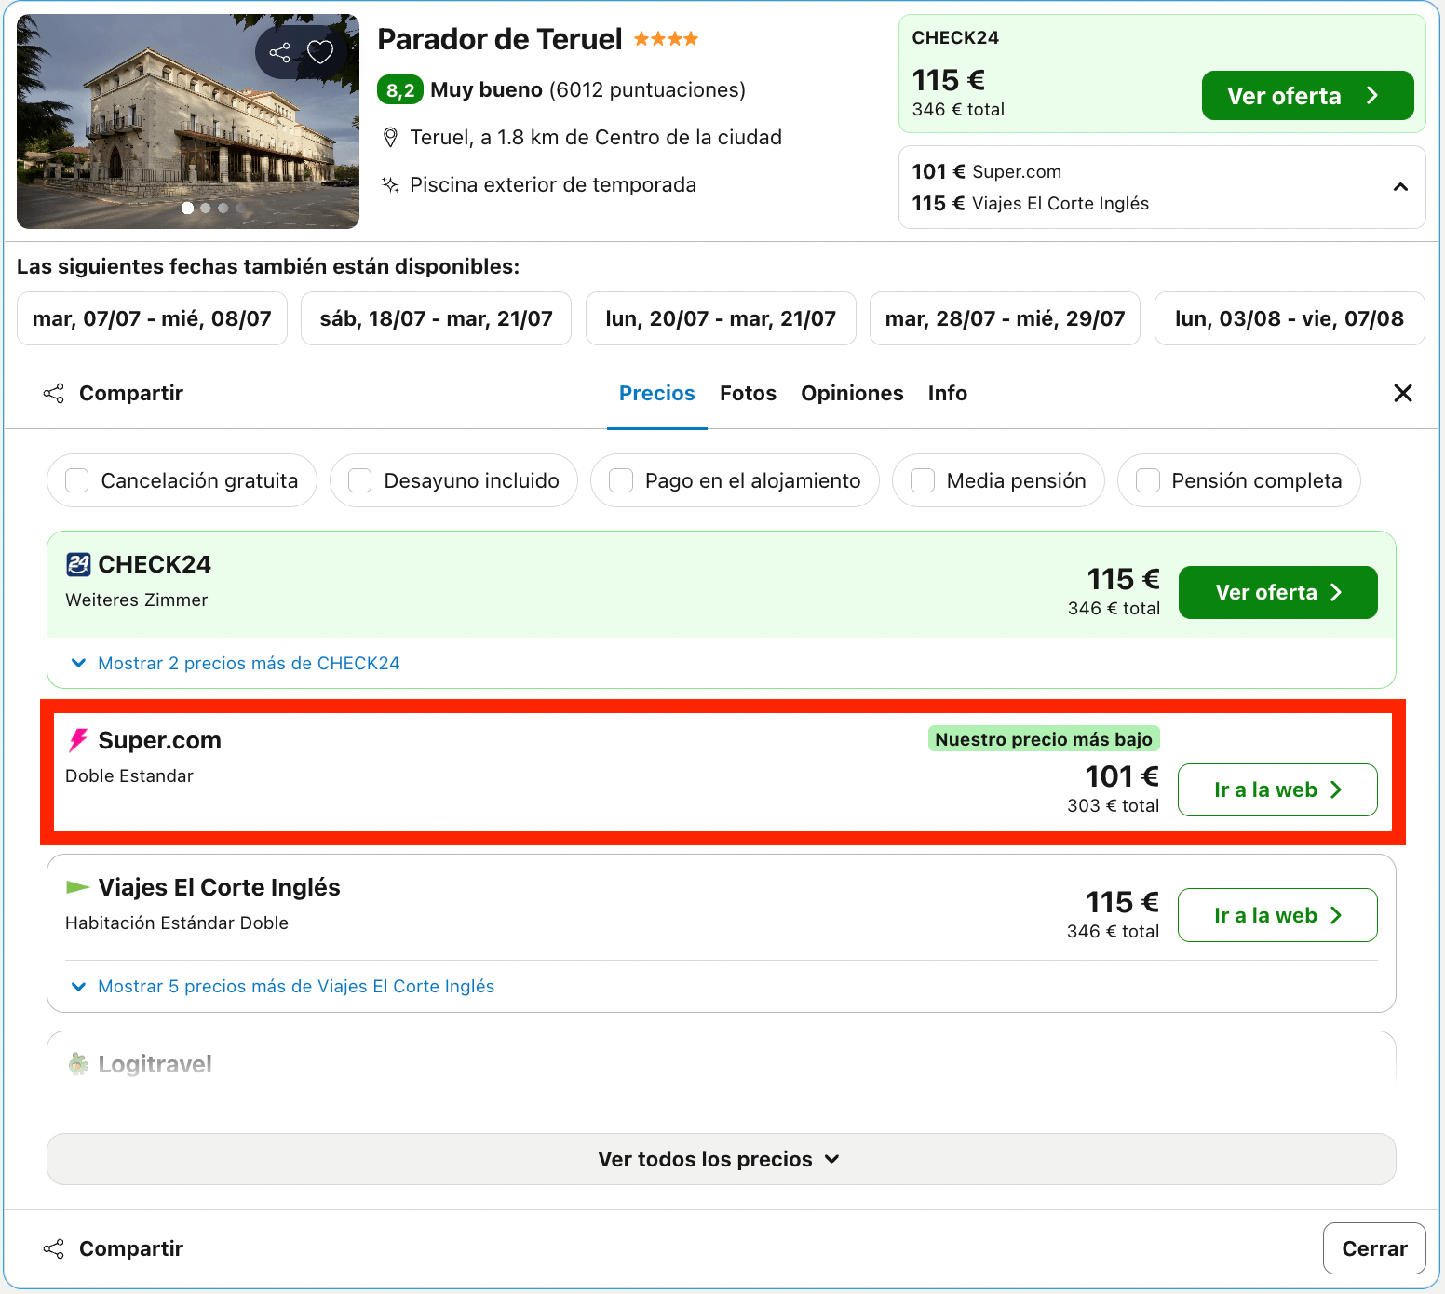Switch to the Precios tab
Viewport: 1445px width, 1294px height.
click(657, 393)
